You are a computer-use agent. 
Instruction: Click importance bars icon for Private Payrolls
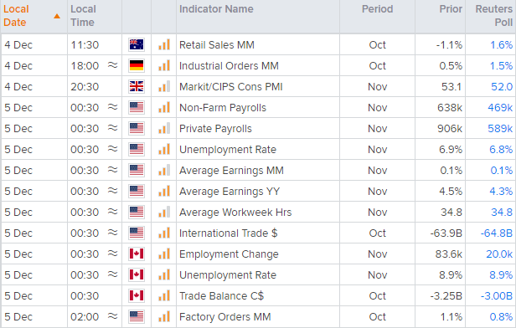click(x=164, y=128)
